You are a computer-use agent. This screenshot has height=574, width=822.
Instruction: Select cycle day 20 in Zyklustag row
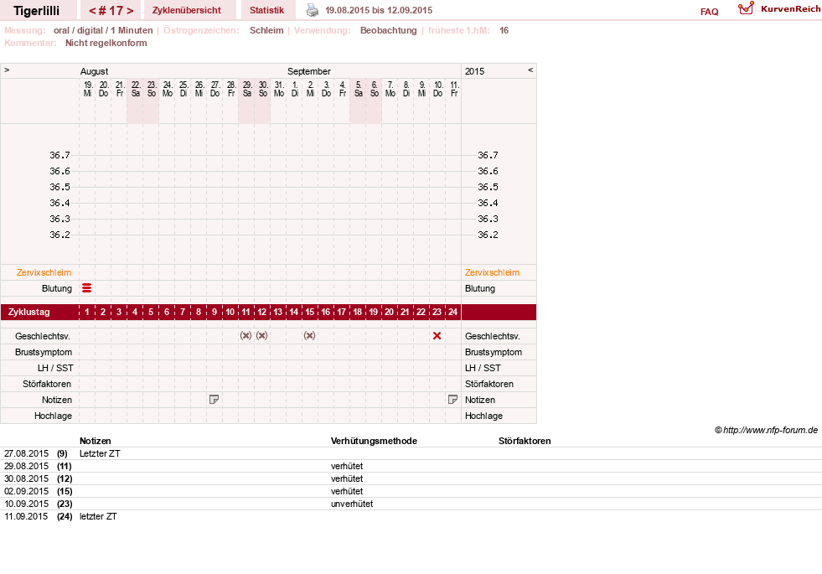point(389,312)
